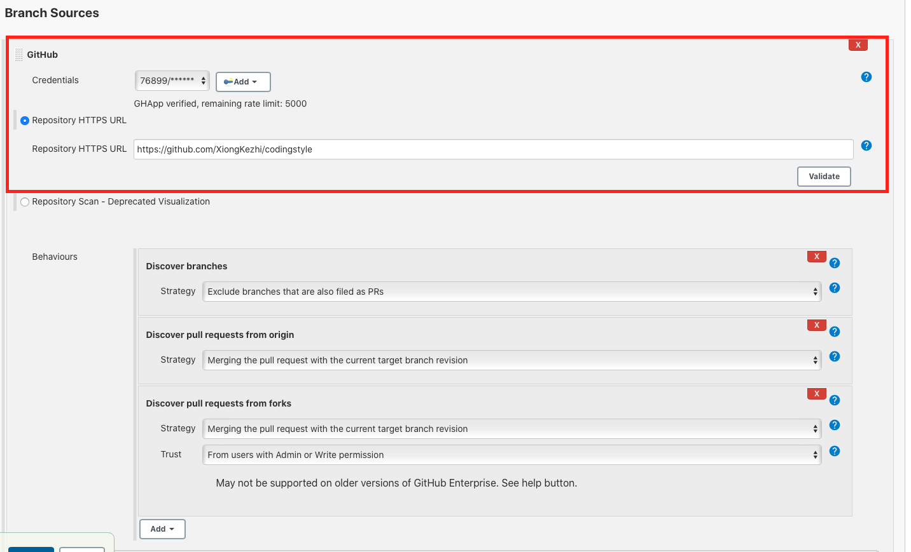This screenshot has height=552, width=911.
Task: Click the help icon for Discover branches
Action: click(835, 262)
